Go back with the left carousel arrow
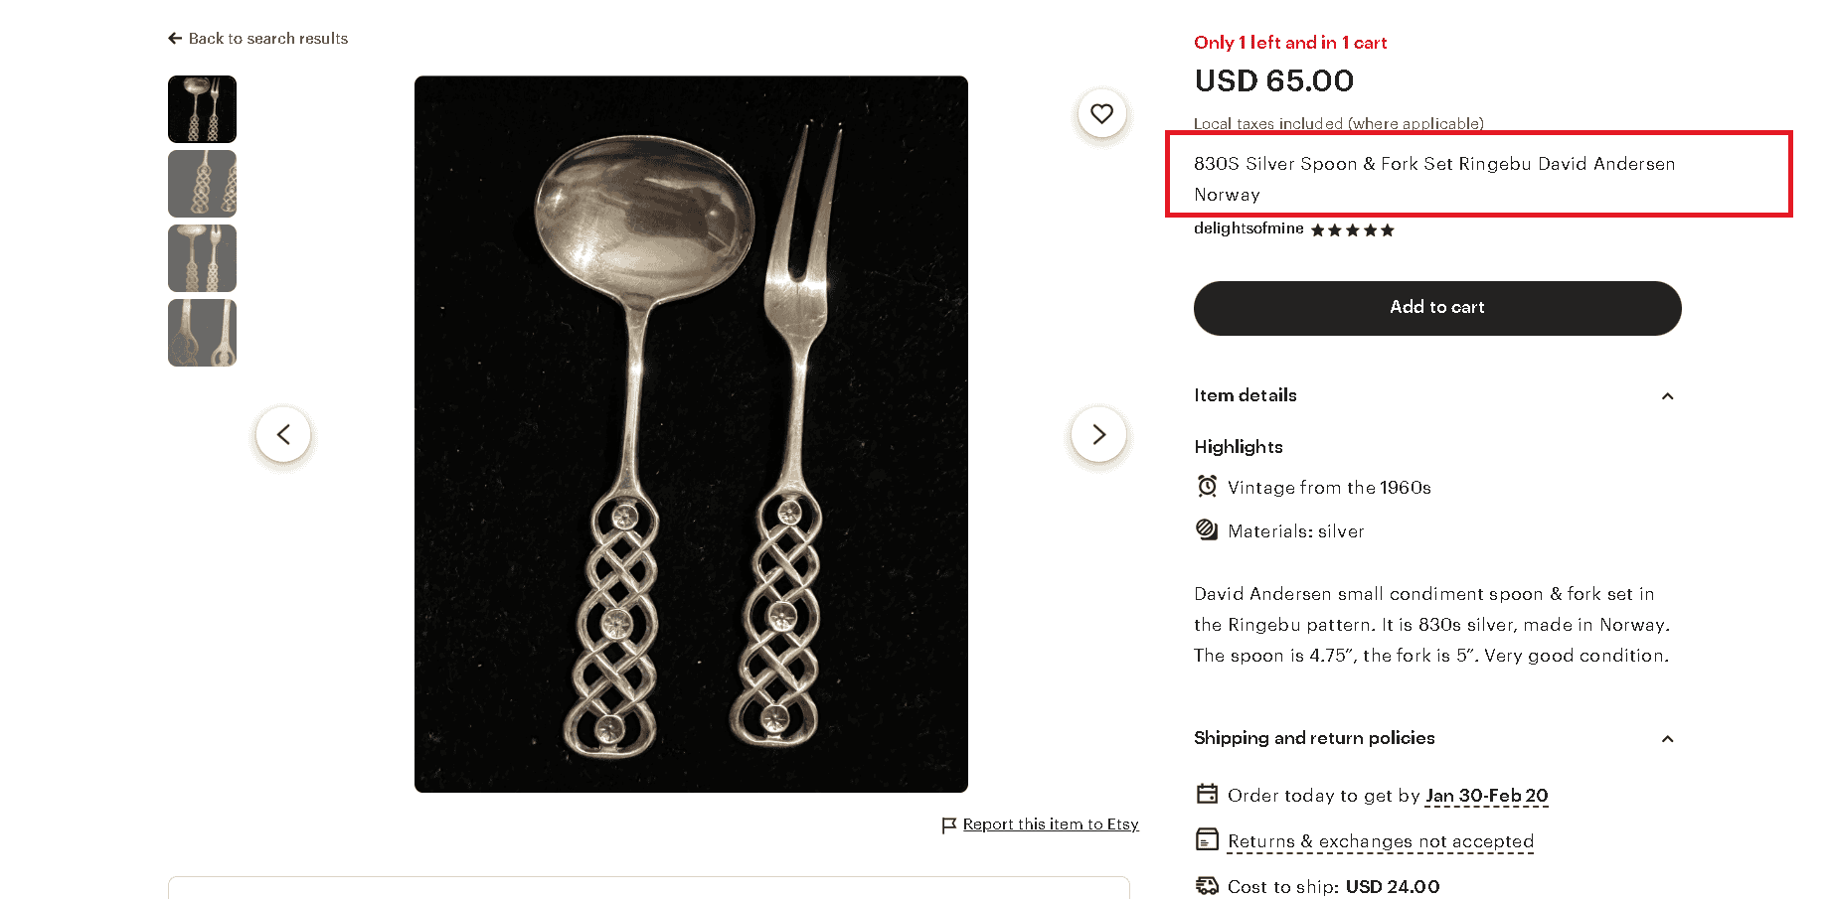1831x899 pixels. tap(283, 435)
